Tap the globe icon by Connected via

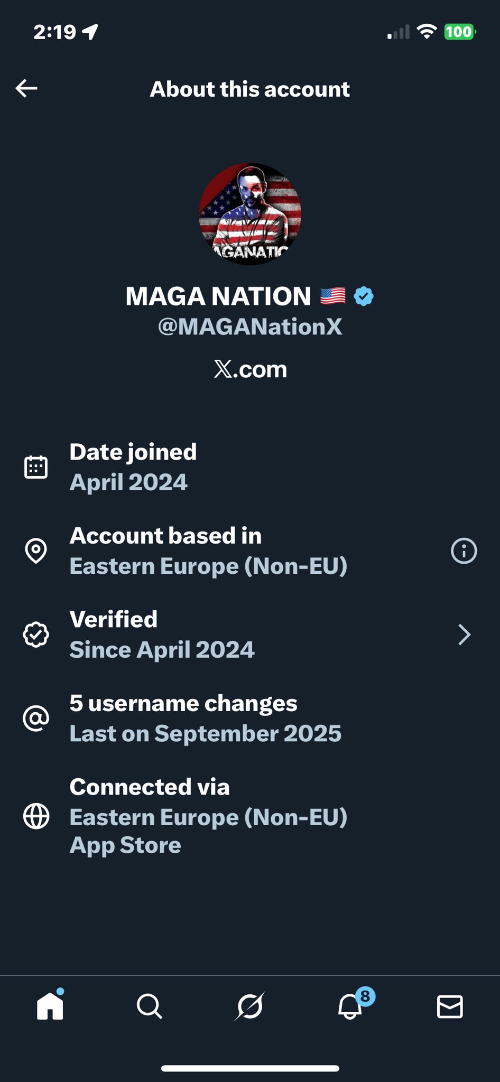[36, 816]
